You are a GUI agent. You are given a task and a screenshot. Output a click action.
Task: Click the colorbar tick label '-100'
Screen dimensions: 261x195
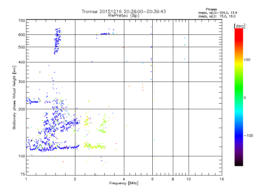(248, 136)
